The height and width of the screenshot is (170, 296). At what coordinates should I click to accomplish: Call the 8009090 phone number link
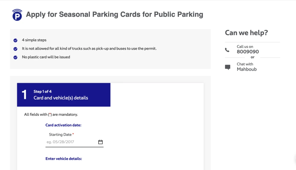coord(248,52)
